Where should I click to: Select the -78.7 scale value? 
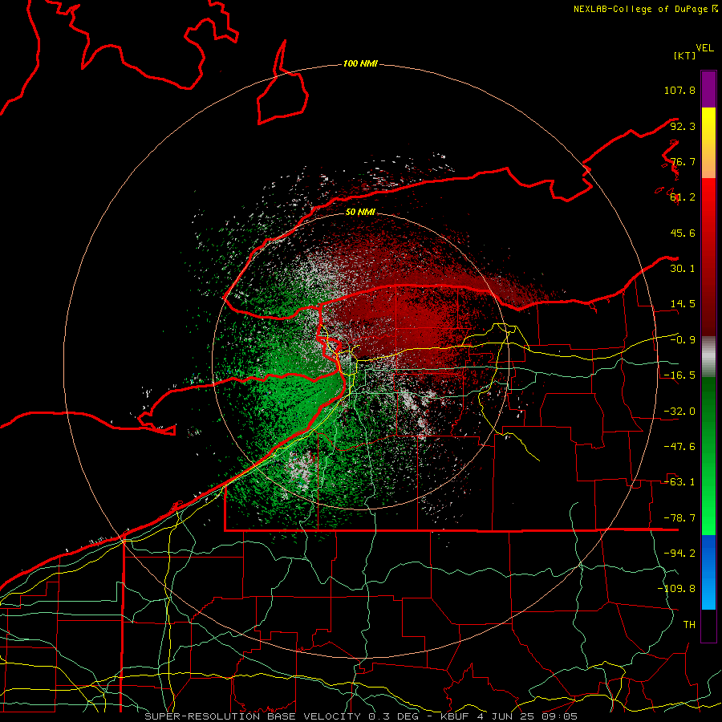(679, 518)
